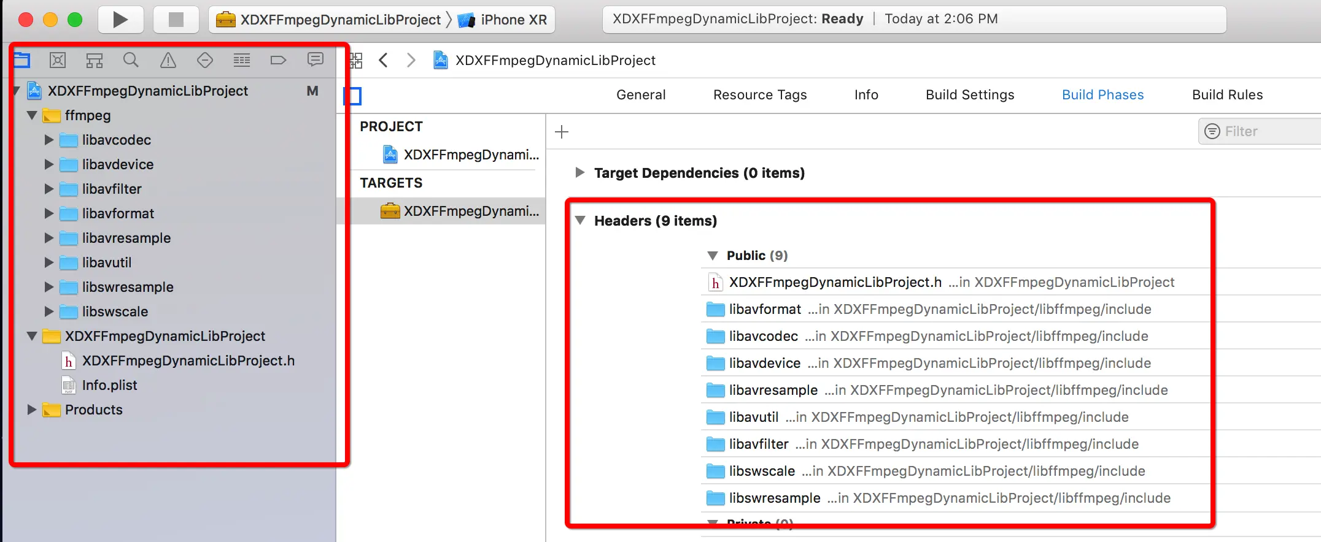1321x542 pixels.
Task: Open the issue navigator warning icon
Action: click(168, 60)
